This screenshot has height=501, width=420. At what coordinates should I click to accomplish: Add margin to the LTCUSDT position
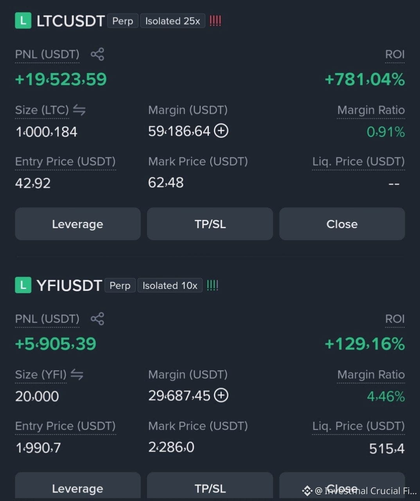221,131
